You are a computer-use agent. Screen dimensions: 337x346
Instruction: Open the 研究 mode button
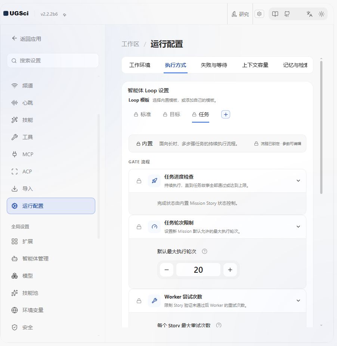pyautogui.click(x=240, y=14)
